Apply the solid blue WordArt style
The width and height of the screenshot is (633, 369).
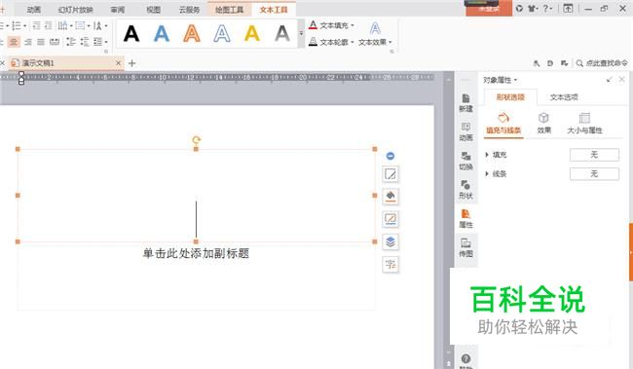point(162,33)
